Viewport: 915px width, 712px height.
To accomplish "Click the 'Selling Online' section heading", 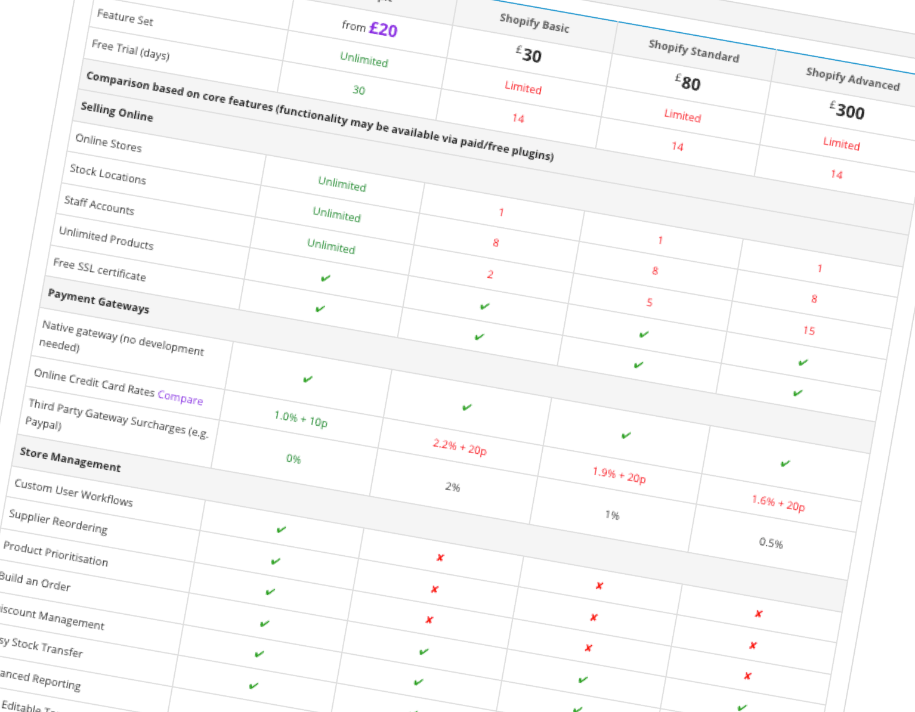I will (117, 112).
